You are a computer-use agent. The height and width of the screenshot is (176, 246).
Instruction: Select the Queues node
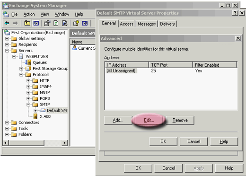[x=40, y=62]
